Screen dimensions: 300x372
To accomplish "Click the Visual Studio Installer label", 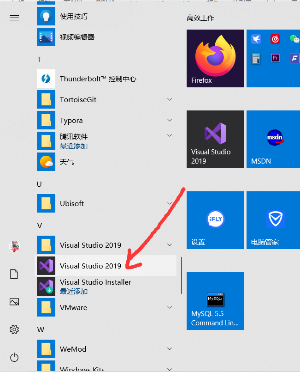I will [x=95, y=282].
